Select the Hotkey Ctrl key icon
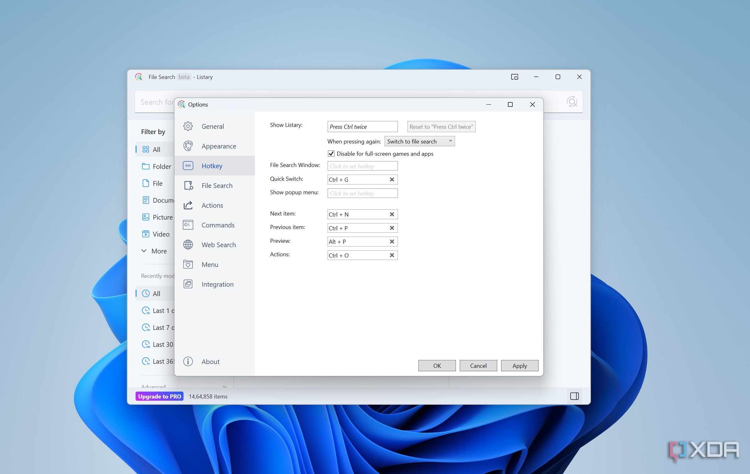Image resolution: width=750 pixels, height=474 pixels. tap(188, 166)
